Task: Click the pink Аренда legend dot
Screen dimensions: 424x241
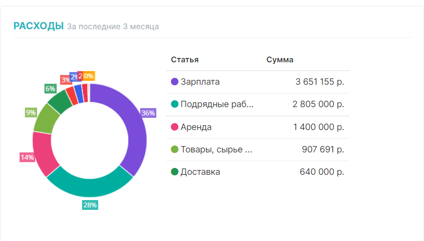Action: click(x=174, y=127)
